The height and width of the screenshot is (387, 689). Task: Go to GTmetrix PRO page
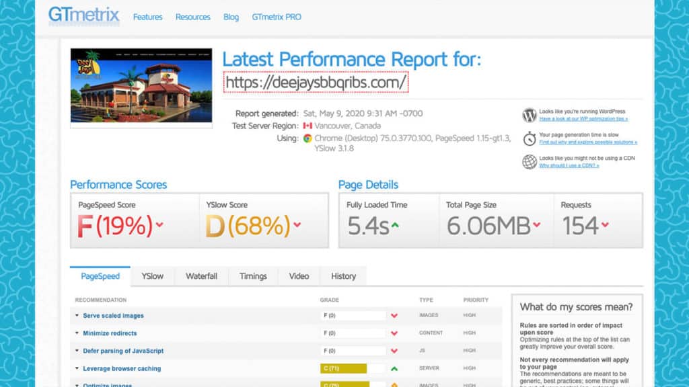(x=277, y=17)
